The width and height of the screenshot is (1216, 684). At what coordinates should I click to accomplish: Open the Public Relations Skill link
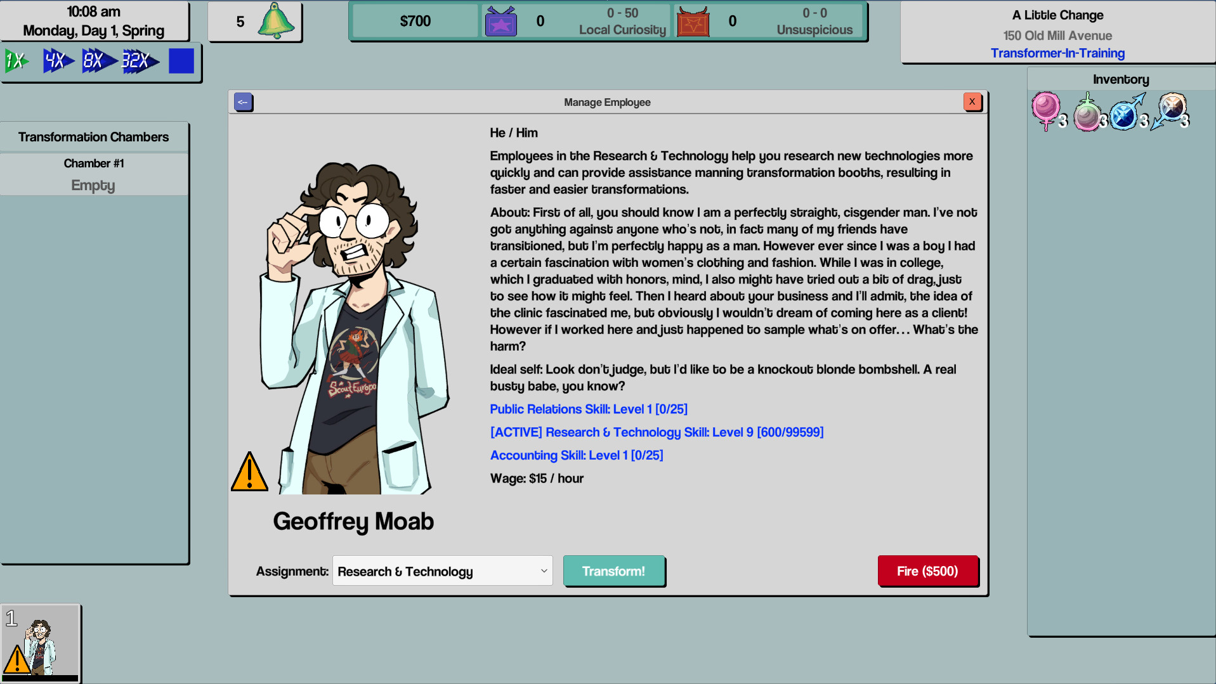coord(587,409)
